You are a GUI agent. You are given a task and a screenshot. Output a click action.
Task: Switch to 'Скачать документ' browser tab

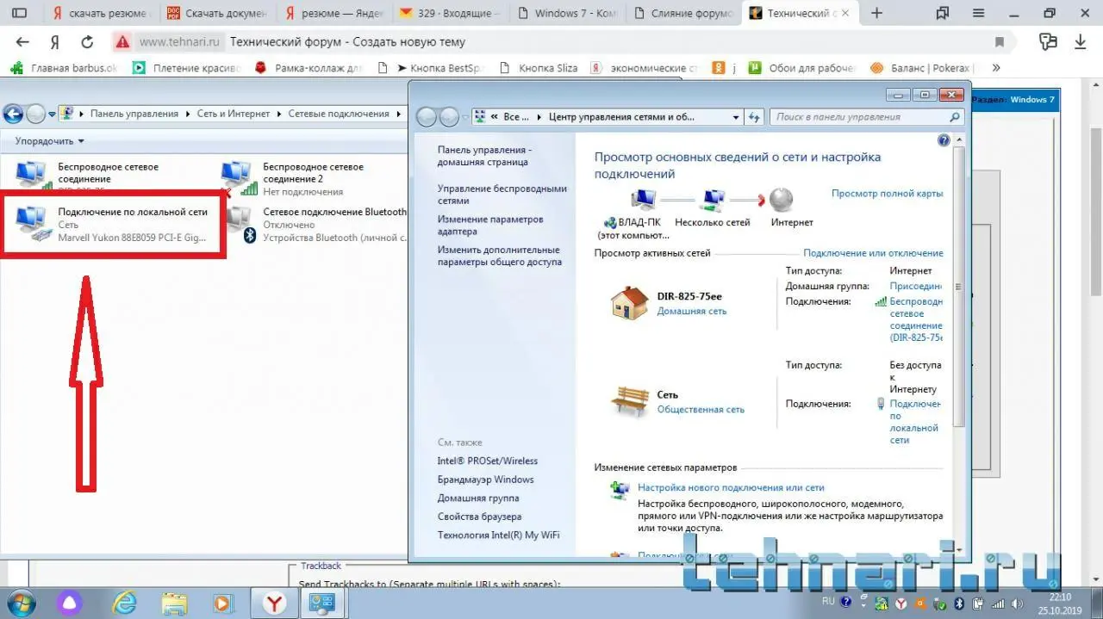click(x=217, y=13)
